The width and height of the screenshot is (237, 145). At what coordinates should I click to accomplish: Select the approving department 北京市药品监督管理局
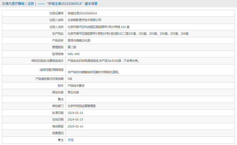point(82,106)
